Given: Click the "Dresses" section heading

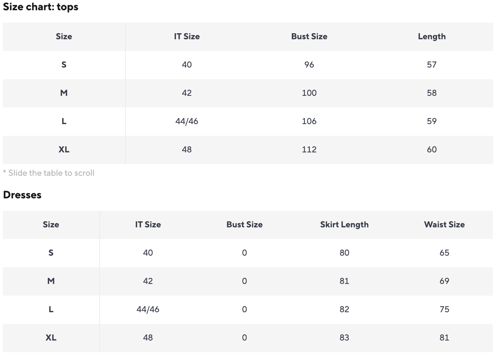Looking at the screenshot, I should tap(22, 195).
